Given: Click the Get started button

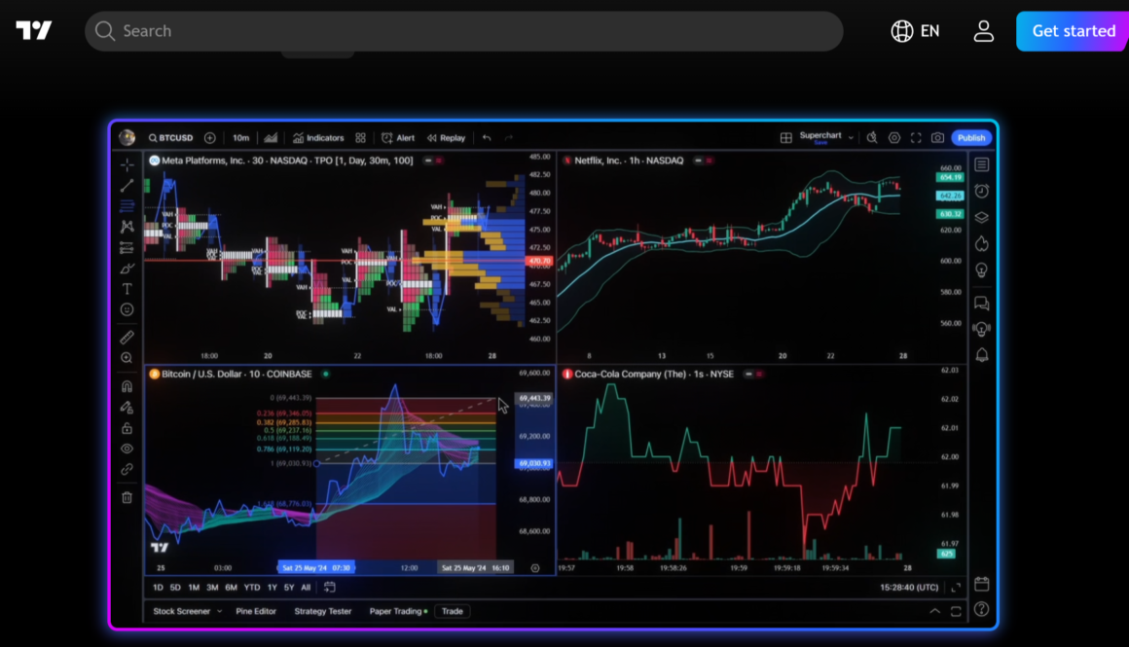Looking at the screenshot, I should 1073,31.
